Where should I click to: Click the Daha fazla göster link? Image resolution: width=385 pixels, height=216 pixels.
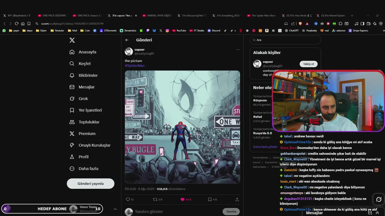pyautogui.click(x=265, y=147)
